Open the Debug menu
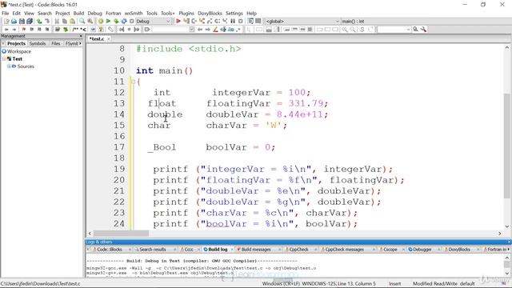Image resolution: width=512 pixels, height=288 pixels. tap(94, 14)
